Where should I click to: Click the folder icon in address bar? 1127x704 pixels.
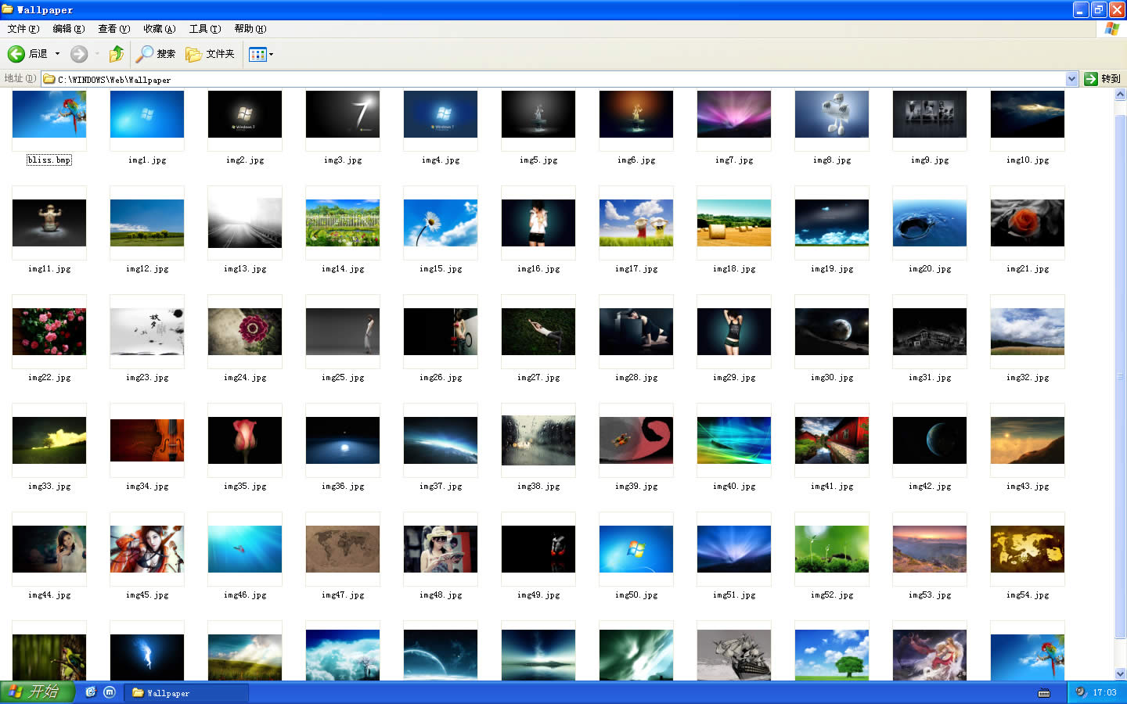49,79
